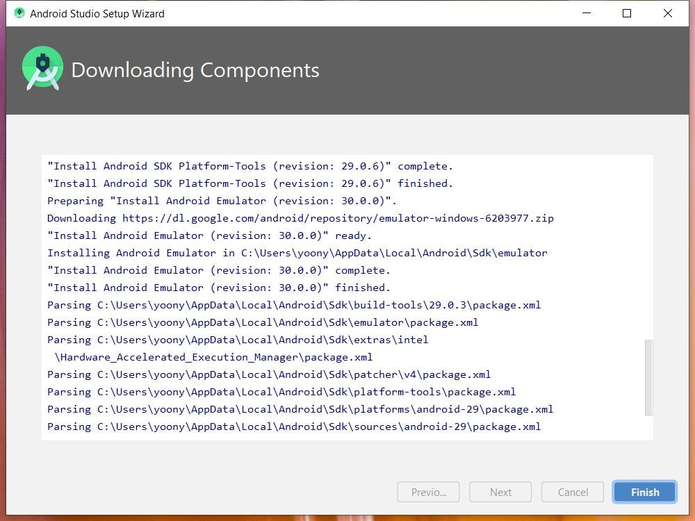The image size is (695, 521).
Task: Click the Emulator 'complete.' log line
Action: point(219,270)
